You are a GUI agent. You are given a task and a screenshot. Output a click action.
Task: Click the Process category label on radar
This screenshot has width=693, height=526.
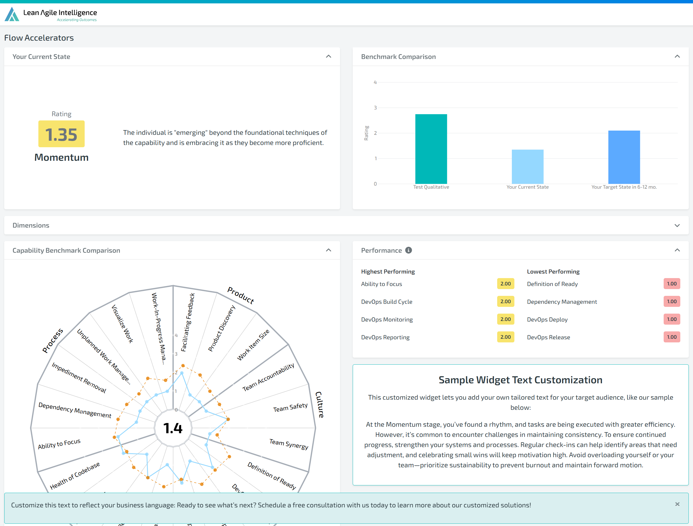click(53, 341)
